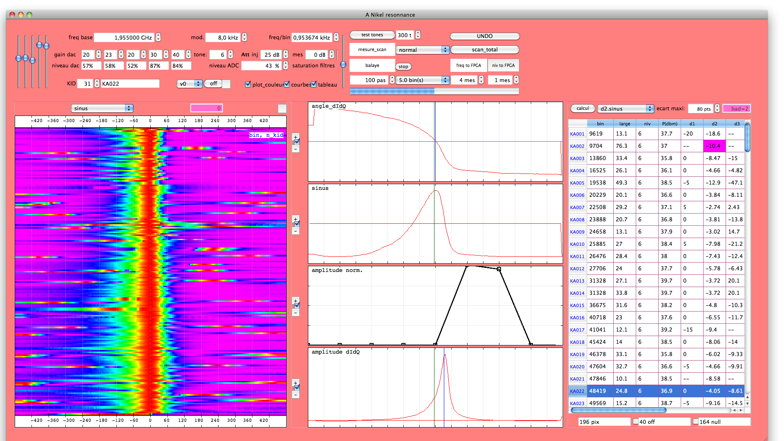The width and height of the screenshot is (784, 441).
Task: Uncheck the plot_couleur checkbox
Action: (248, 84)
